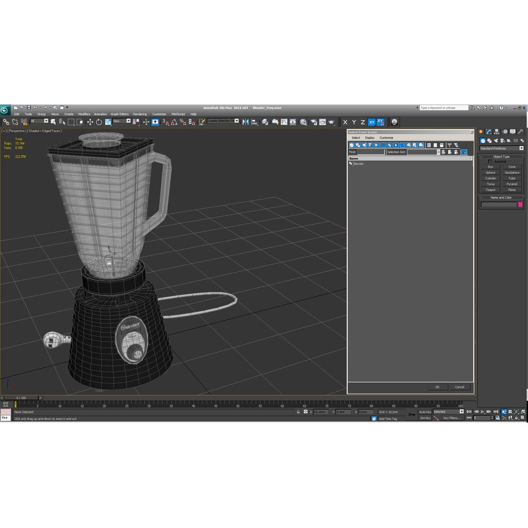Choose the Select and Scale tool
Viewport: 528px width, 528px height.
coord(108,122)
